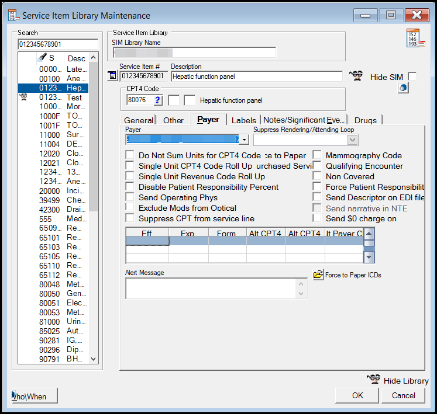Click the Desc column header in list

pyautogui.click(x=77, y=58)
